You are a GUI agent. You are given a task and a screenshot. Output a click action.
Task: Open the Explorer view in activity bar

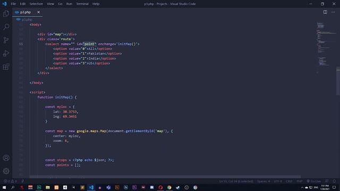[x=6, y=14]
